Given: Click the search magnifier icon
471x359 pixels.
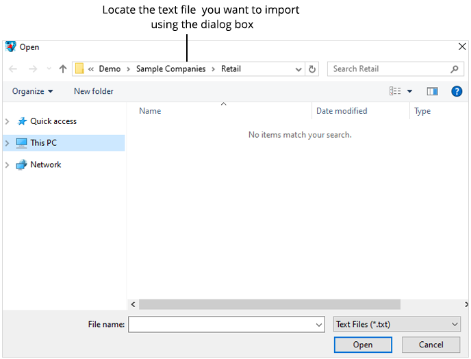Looking at the screenshot, I should [455, 69].
